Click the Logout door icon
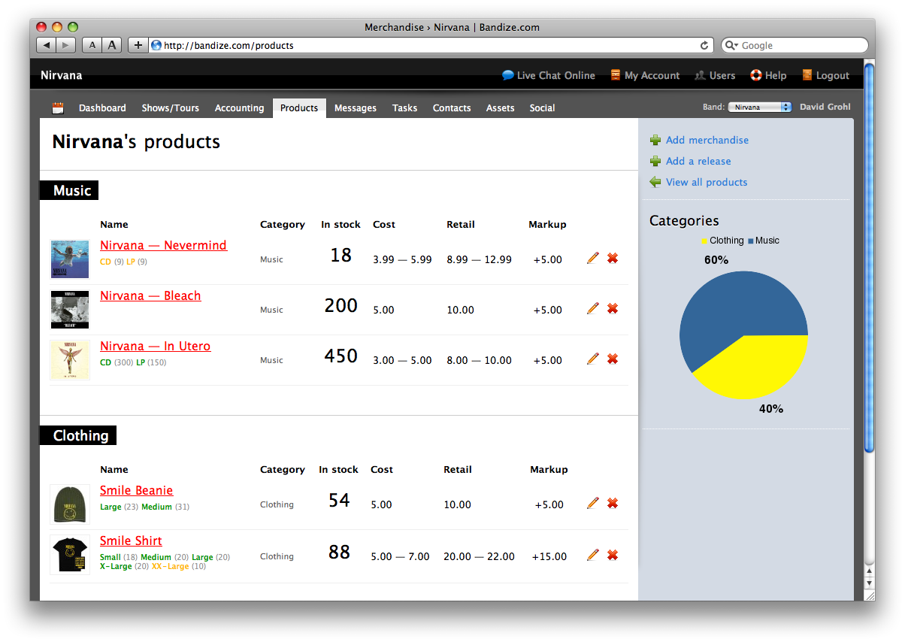The image size is (905, 642). pos(807,75)
